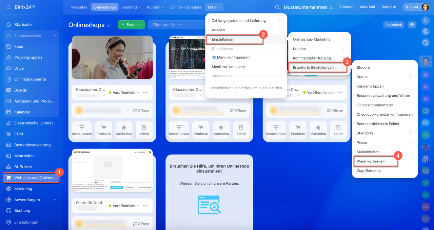The image size is (434, 230).
Task: Collapse the Zusammenarbeit sidebar group
Action: pos(55,36)
